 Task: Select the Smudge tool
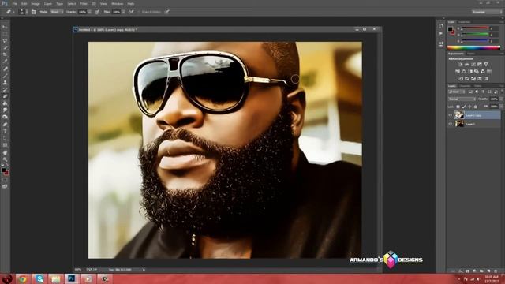pyautogui.click(x=5, y=110)
